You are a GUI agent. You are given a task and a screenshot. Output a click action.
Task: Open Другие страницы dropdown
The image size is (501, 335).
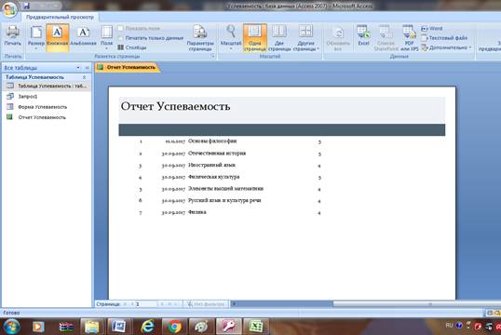click(x=305, y=37)
